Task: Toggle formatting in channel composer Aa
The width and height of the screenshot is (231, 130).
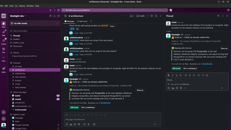Action: coord(71,124)
